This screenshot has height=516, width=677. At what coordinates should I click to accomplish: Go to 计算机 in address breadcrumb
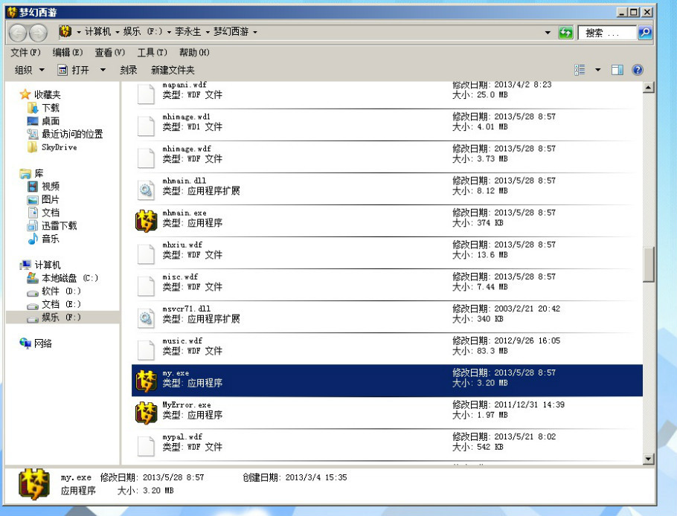pos(97,31)
